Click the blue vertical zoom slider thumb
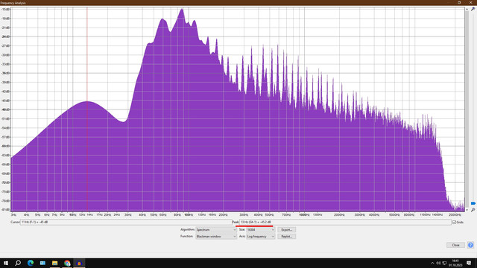The height and width of the screenshot is (268, 477). pos(473,203)
